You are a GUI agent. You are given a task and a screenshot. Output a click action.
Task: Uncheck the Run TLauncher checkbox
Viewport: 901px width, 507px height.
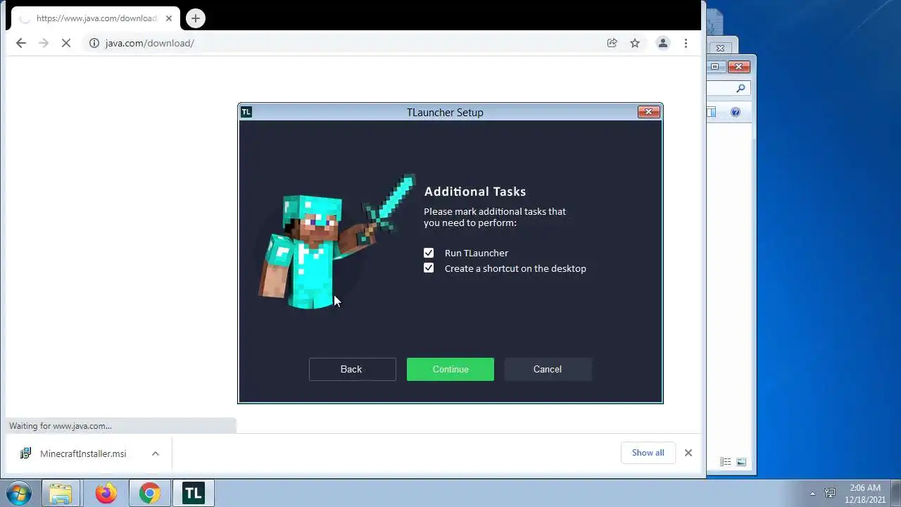429,253
